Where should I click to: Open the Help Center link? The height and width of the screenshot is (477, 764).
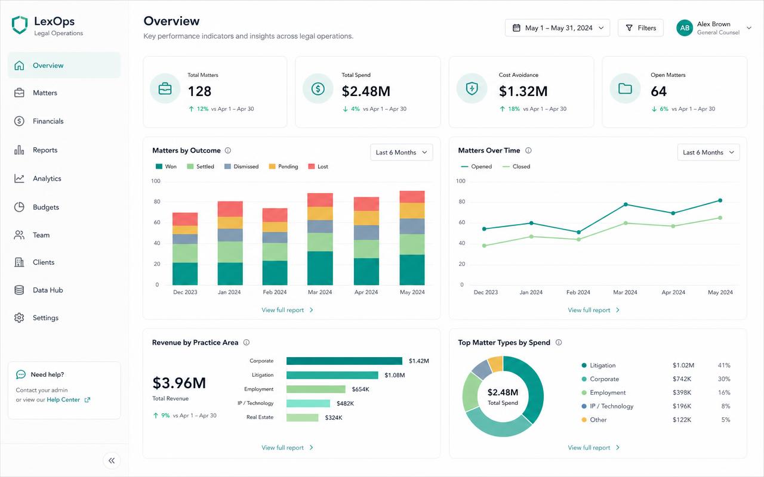[63, 400]
